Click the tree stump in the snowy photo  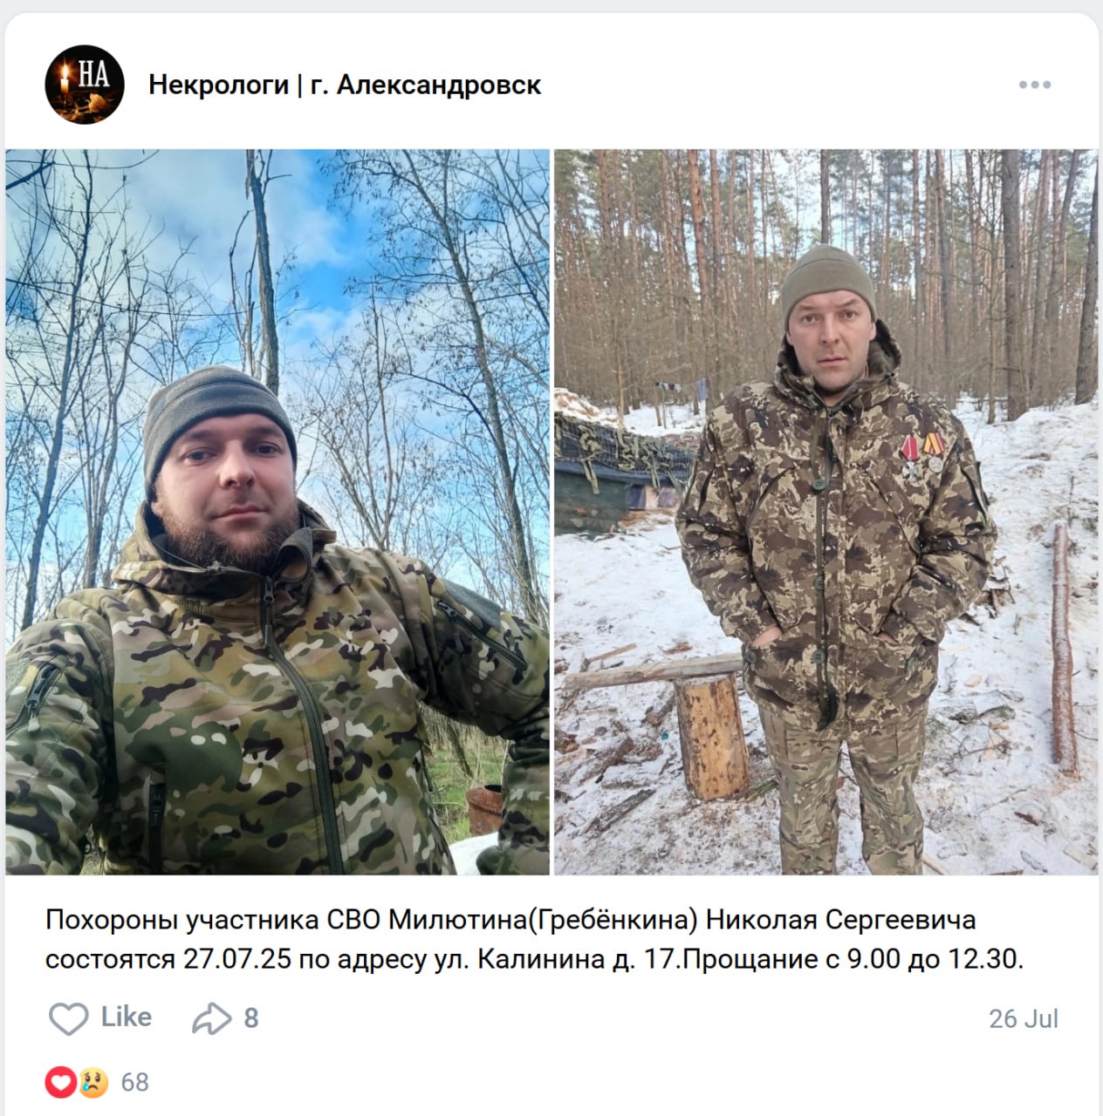(711, 737)
